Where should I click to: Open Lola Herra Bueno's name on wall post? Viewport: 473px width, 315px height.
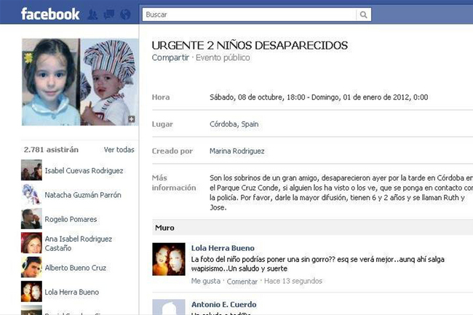click(223, 248)
